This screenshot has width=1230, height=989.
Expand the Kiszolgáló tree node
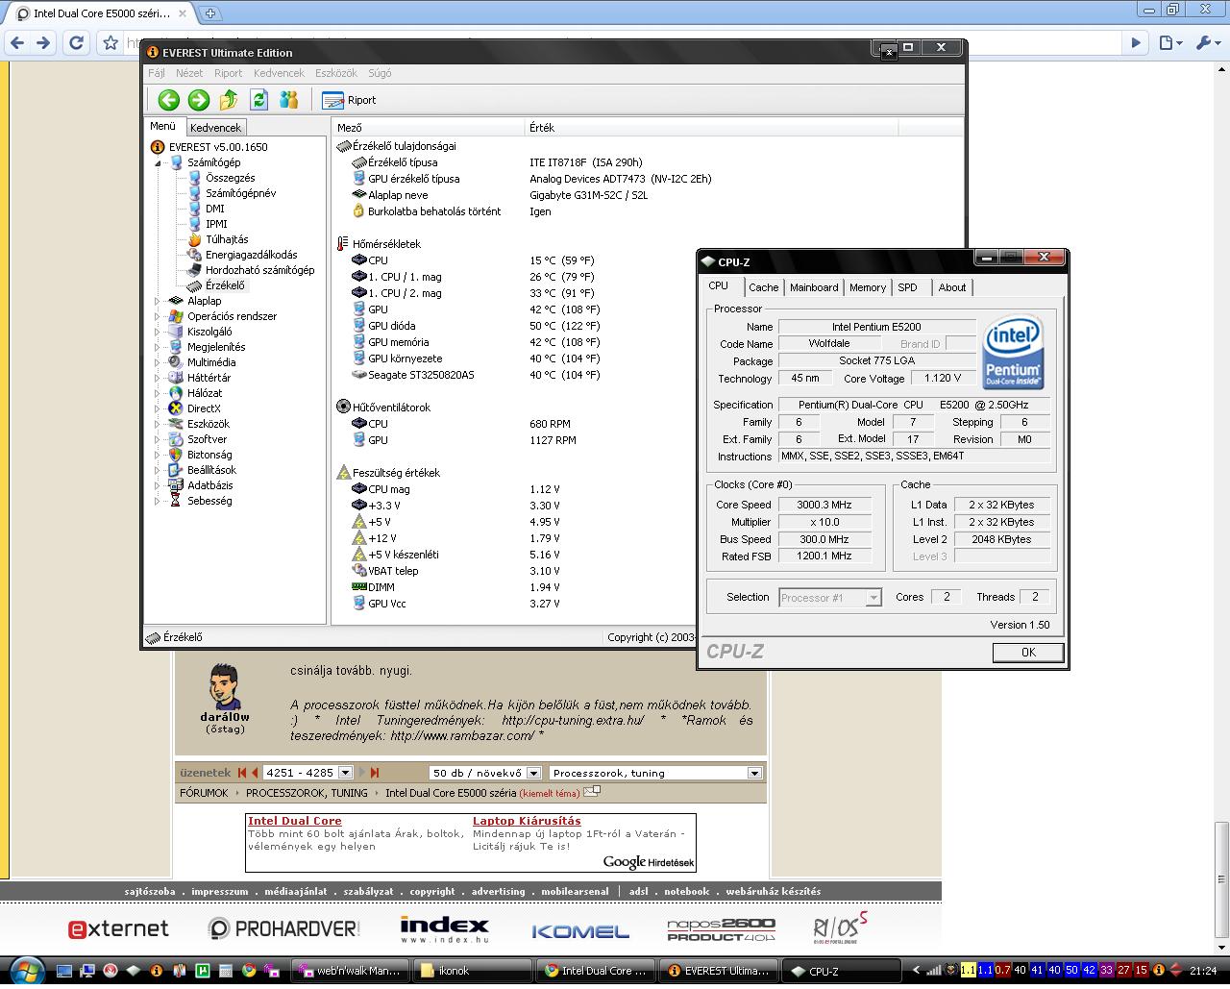coord(159,332)
